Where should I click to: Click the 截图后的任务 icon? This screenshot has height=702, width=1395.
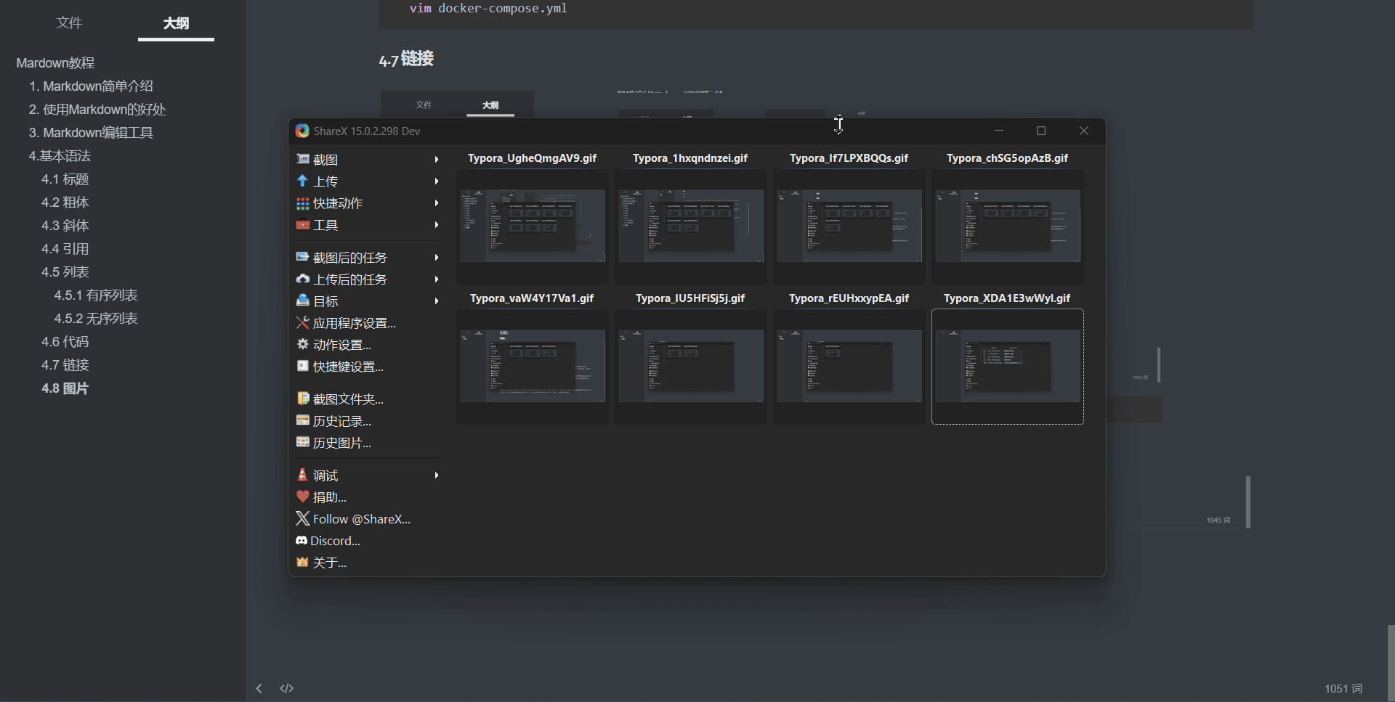pyautogui.click(x=303, y=257)
